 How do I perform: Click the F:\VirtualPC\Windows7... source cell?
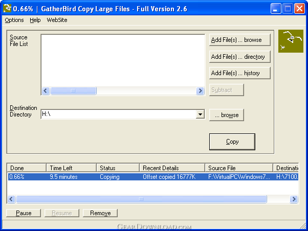(x=239, y=177)
